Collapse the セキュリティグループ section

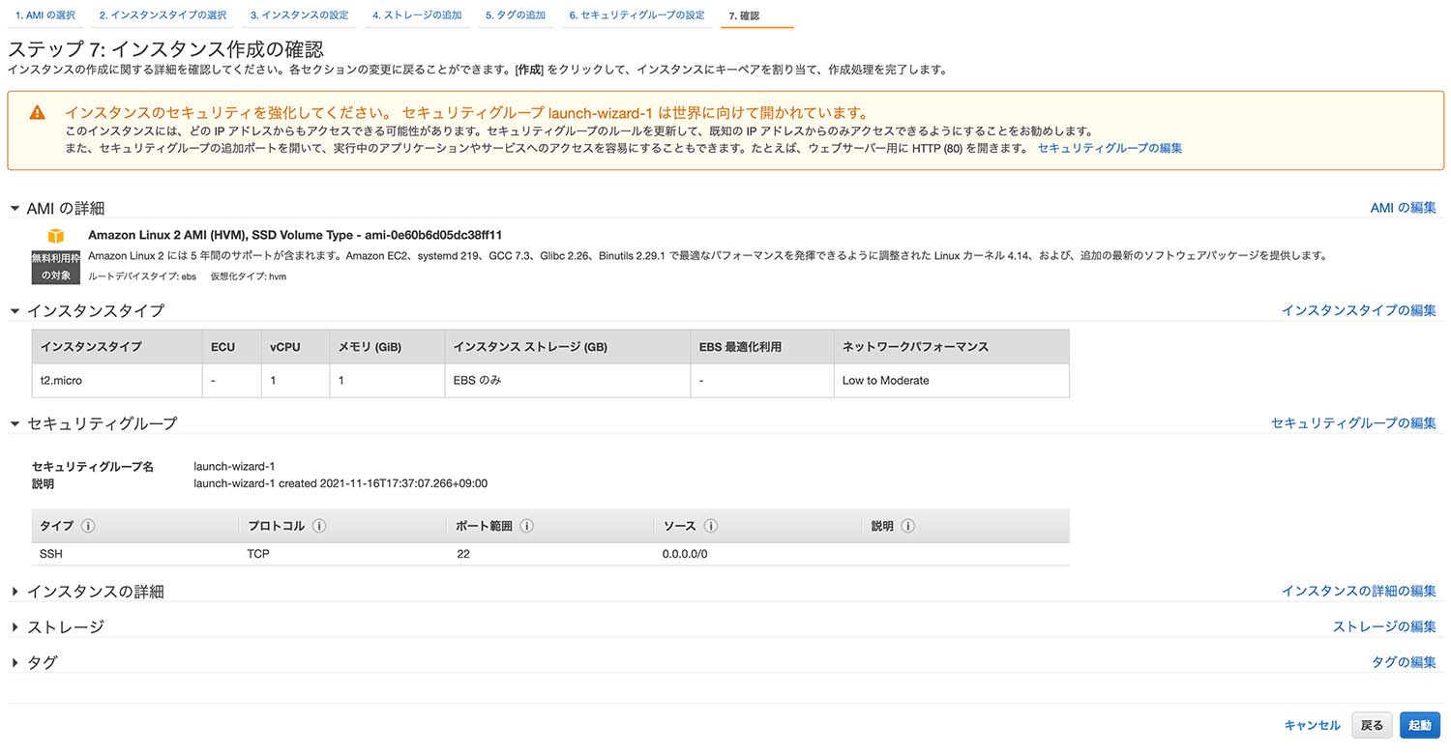(15, 423)
